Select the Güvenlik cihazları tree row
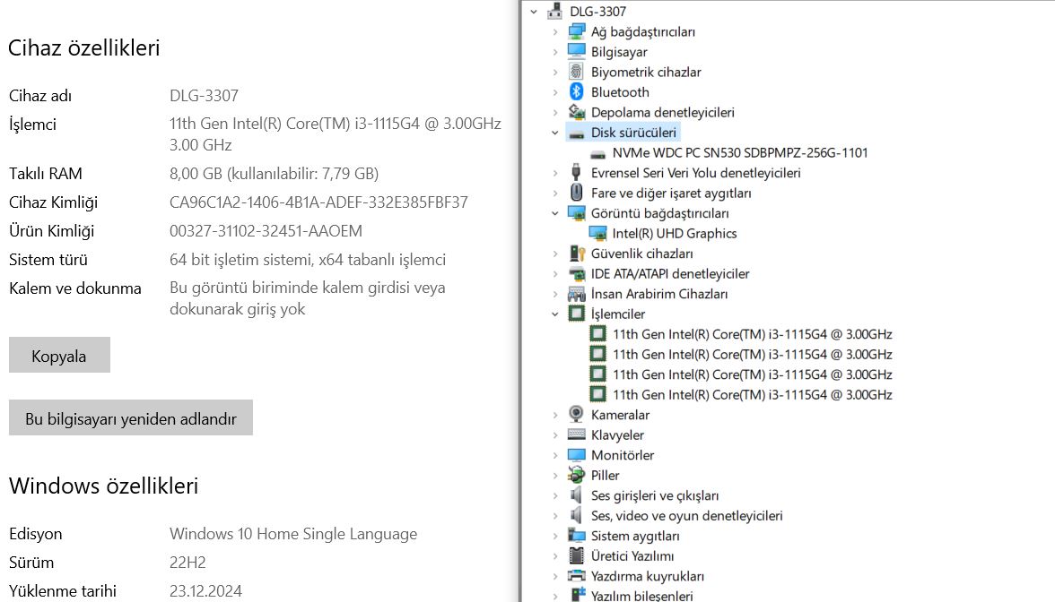This screenshot has height=602, width=1055. click(641, 254)
